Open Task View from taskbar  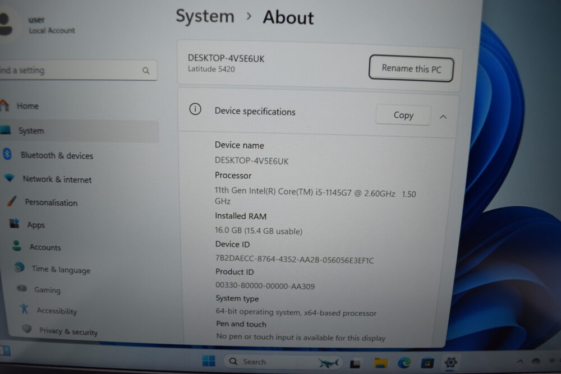355,363
